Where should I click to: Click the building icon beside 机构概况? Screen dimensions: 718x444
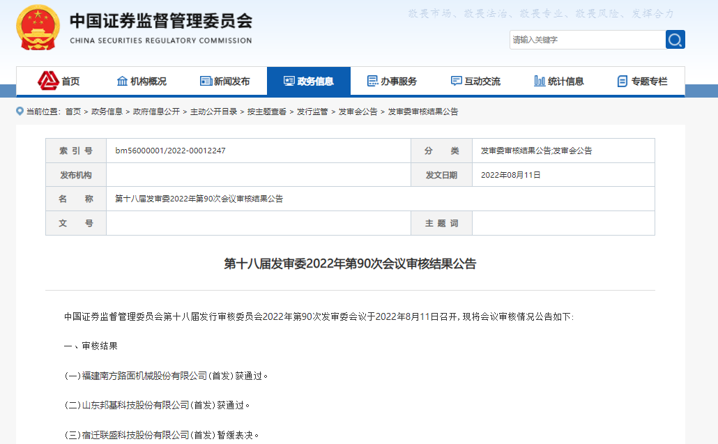122,81
